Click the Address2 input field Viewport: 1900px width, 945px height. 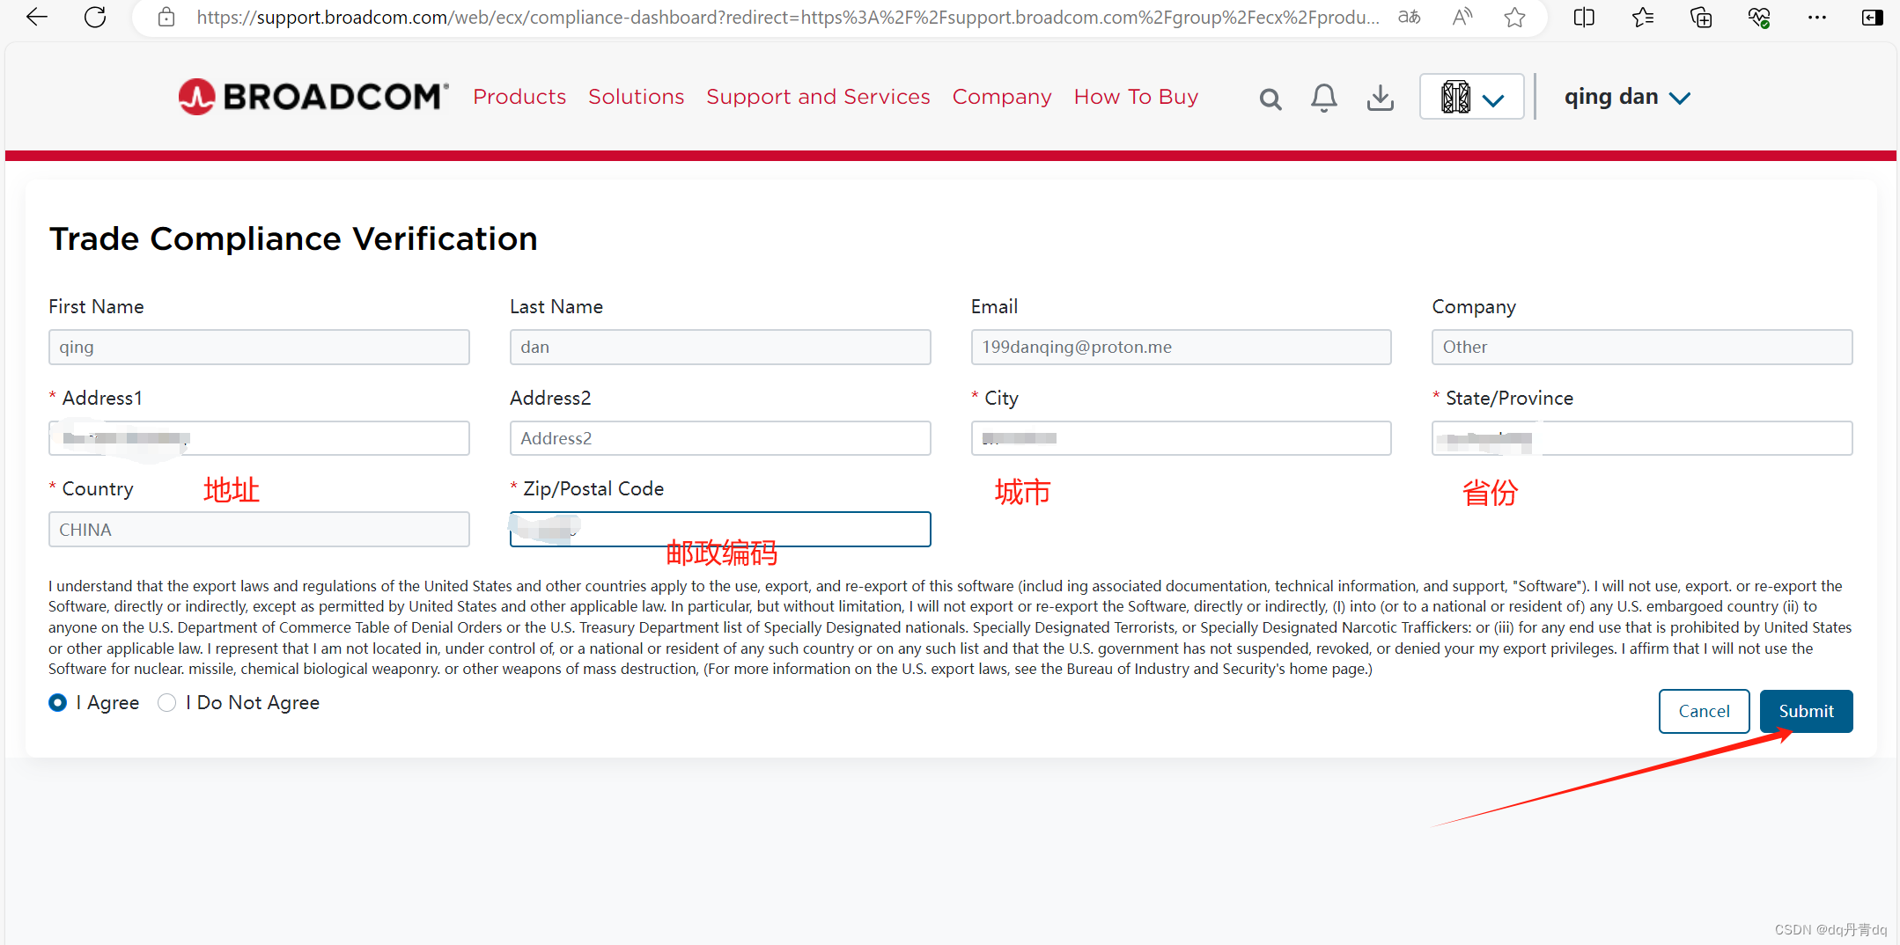click(x=720, y=438)
